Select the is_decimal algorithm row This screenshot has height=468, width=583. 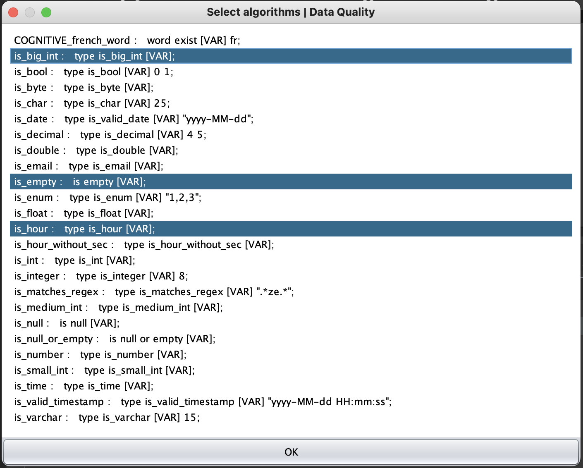tap(110, 135)
